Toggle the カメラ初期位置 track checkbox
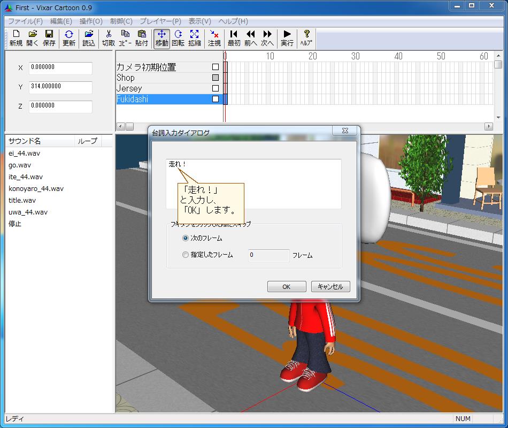This screenshot has width=508, height=428. [x=215, y=67]
